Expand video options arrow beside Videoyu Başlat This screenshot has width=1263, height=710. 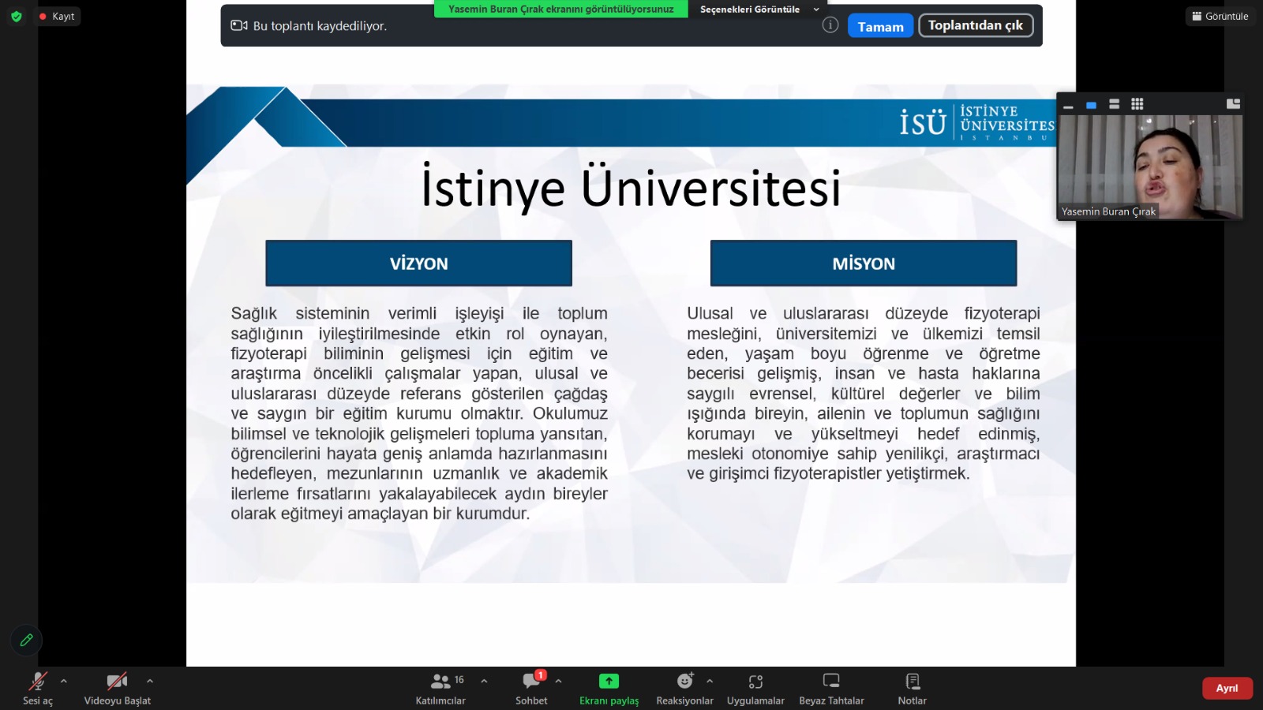(x=150, y=681)
